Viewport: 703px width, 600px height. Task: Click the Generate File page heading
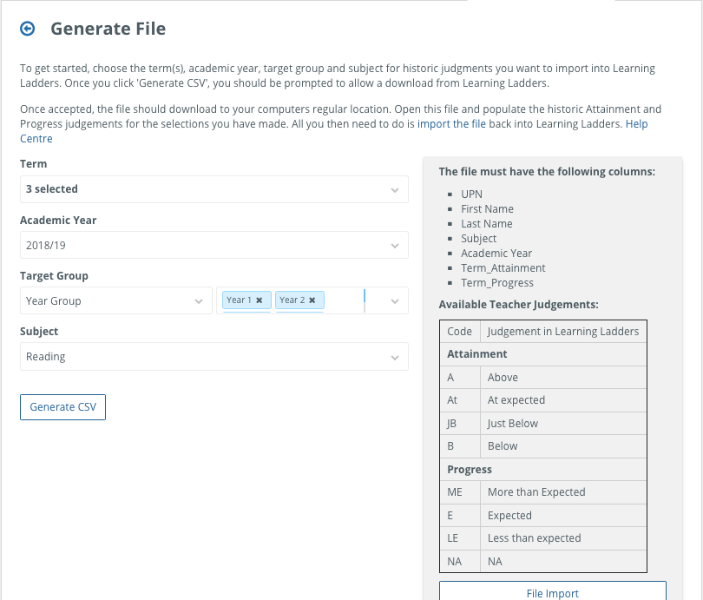coord(108,29)
